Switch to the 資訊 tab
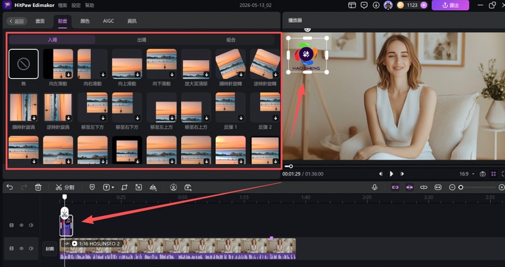 click(x=132, y=21)
